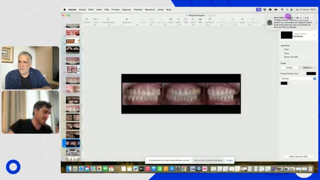Screen dimensions: 320x180
Task: Click the three-teeth-photos image on slide canvas
Action: 181,93
